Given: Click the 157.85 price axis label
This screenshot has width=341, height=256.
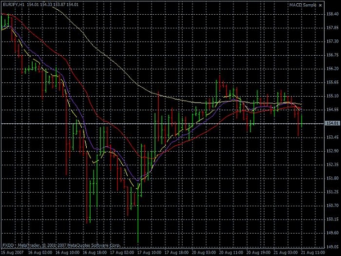Looking at the screenshot, I should coord(333,28).
